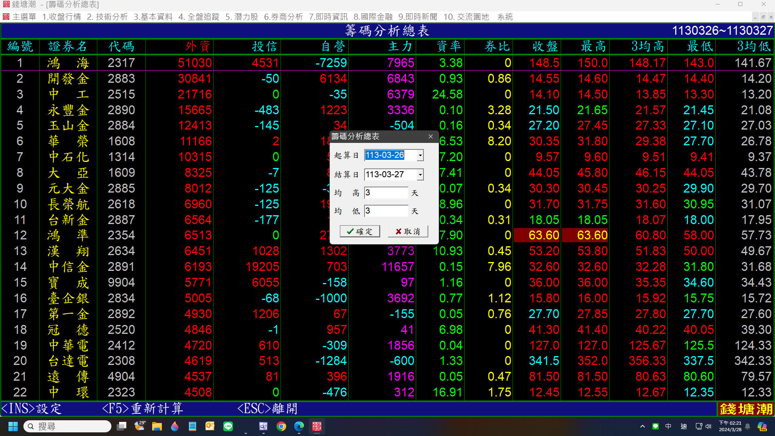Click the 均低 days input field
The image size is (775, 436).
click(x=386, y=211)
